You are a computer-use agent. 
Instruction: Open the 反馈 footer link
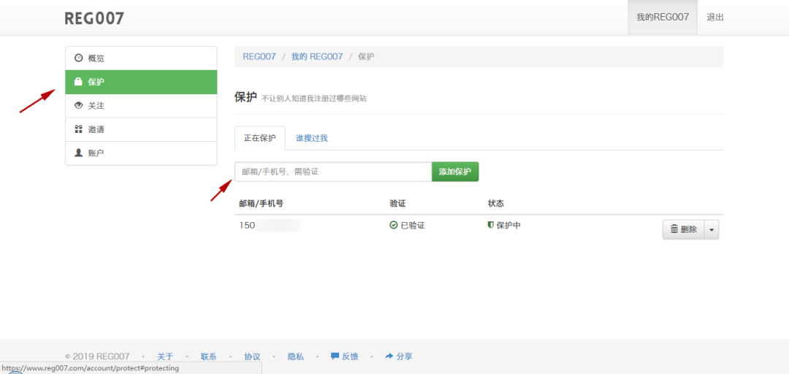(345, 356)
